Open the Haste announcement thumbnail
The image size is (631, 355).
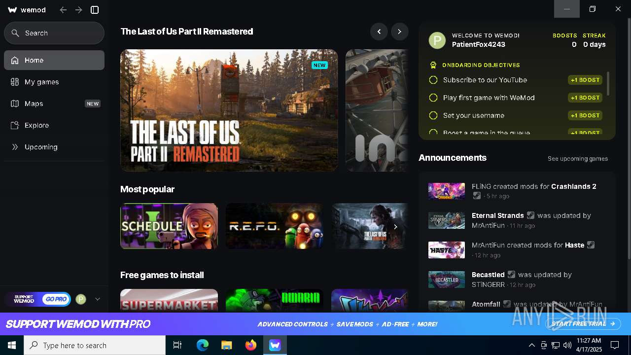point(447,250)
